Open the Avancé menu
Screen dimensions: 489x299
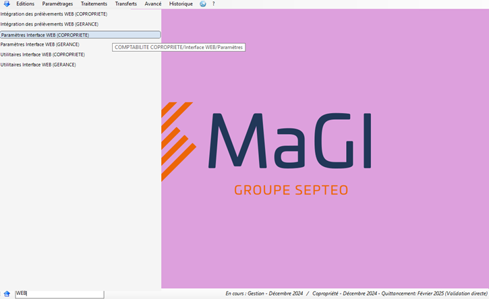click(153, 4)
